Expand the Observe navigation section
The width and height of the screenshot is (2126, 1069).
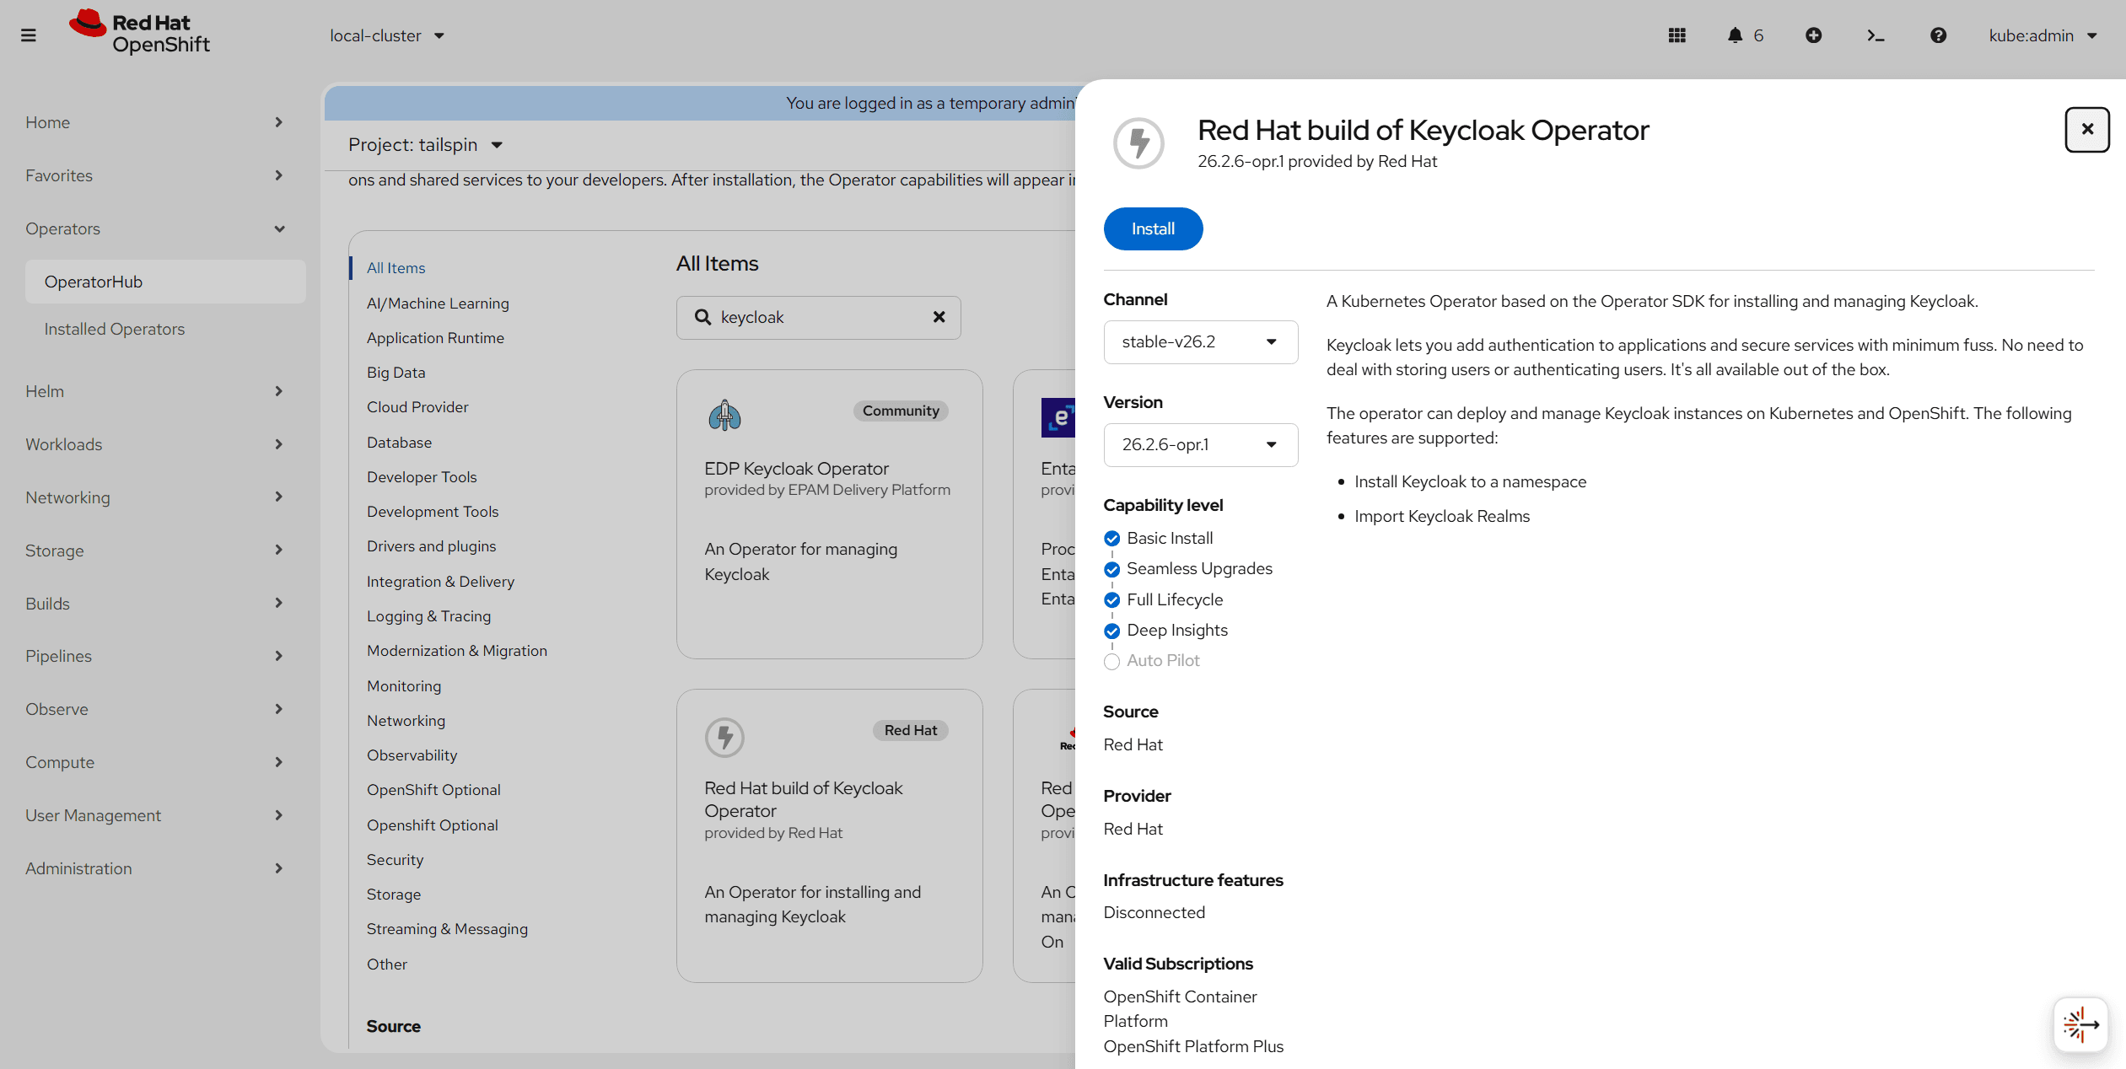(x=155, y=709)
